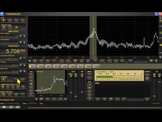The height and width of the screenshot is (122, 162).
Task: Adjust the NB Lev slider
Action: pos(82,93)
